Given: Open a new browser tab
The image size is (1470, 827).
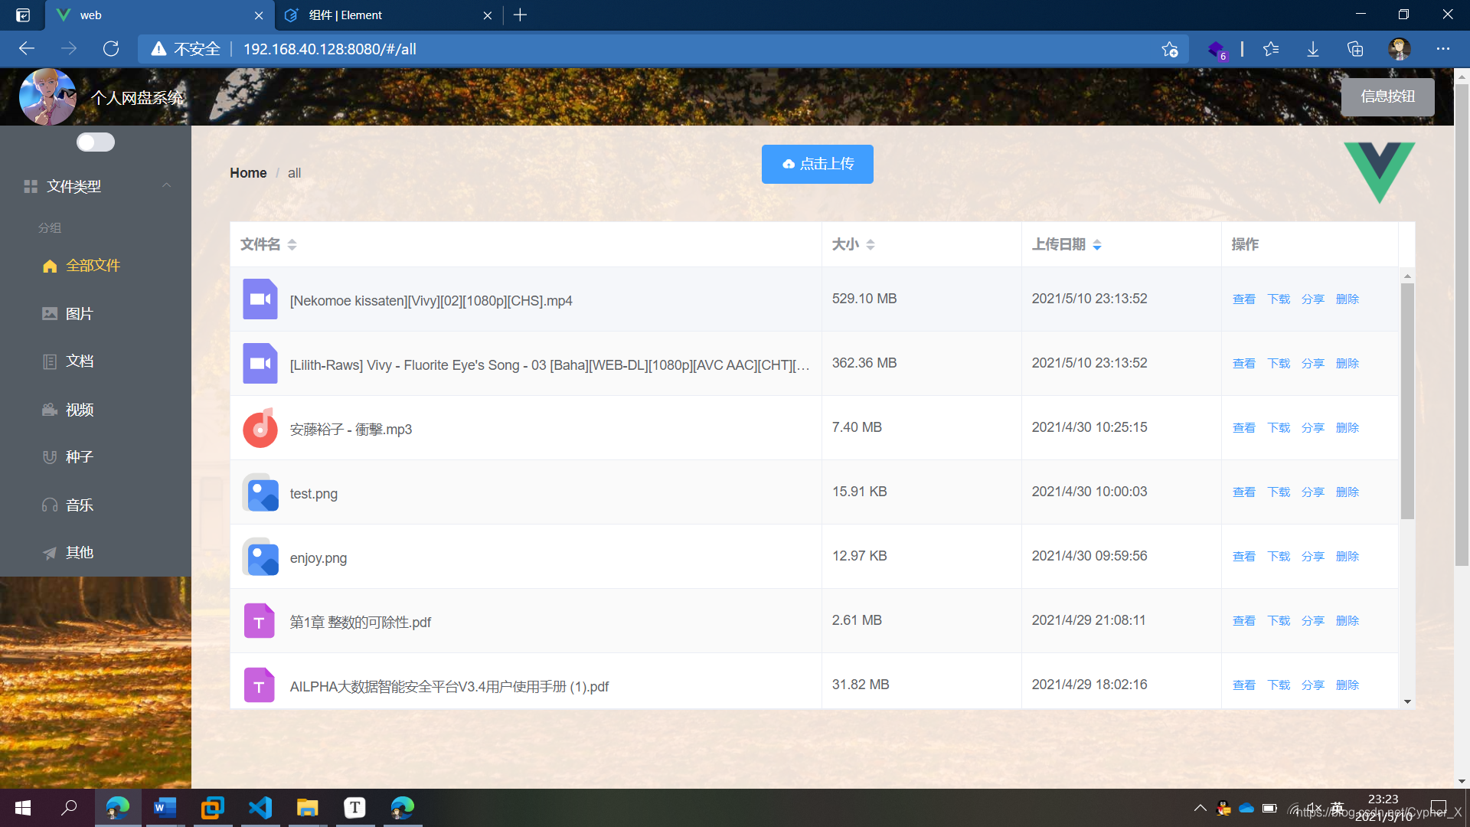Looking at the screenshot, I should pos(521,15).
